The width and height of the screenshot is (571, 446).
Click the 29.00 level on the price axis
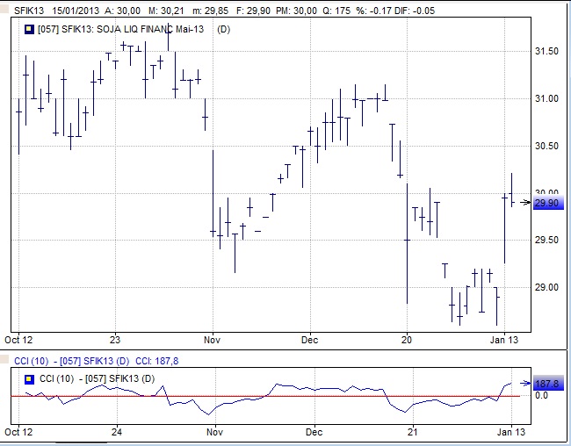pyautogui.click(x=546, y=287)
